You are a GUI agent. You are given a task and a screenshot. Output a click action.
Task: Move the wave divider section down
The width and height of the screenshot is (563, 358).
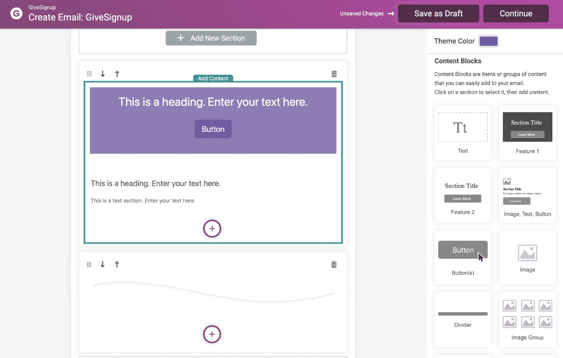(102, 264)
